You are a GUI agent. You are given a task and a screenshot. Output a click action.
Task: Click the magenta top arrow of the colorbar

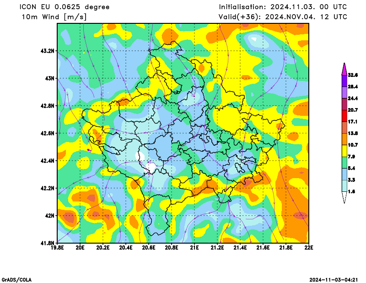point(344,70)
